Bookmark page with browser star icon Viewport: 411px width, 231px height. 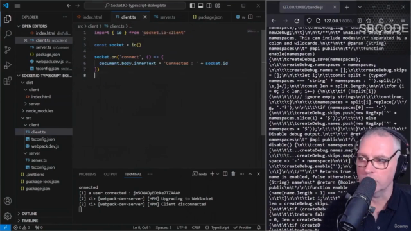[369, 21]
